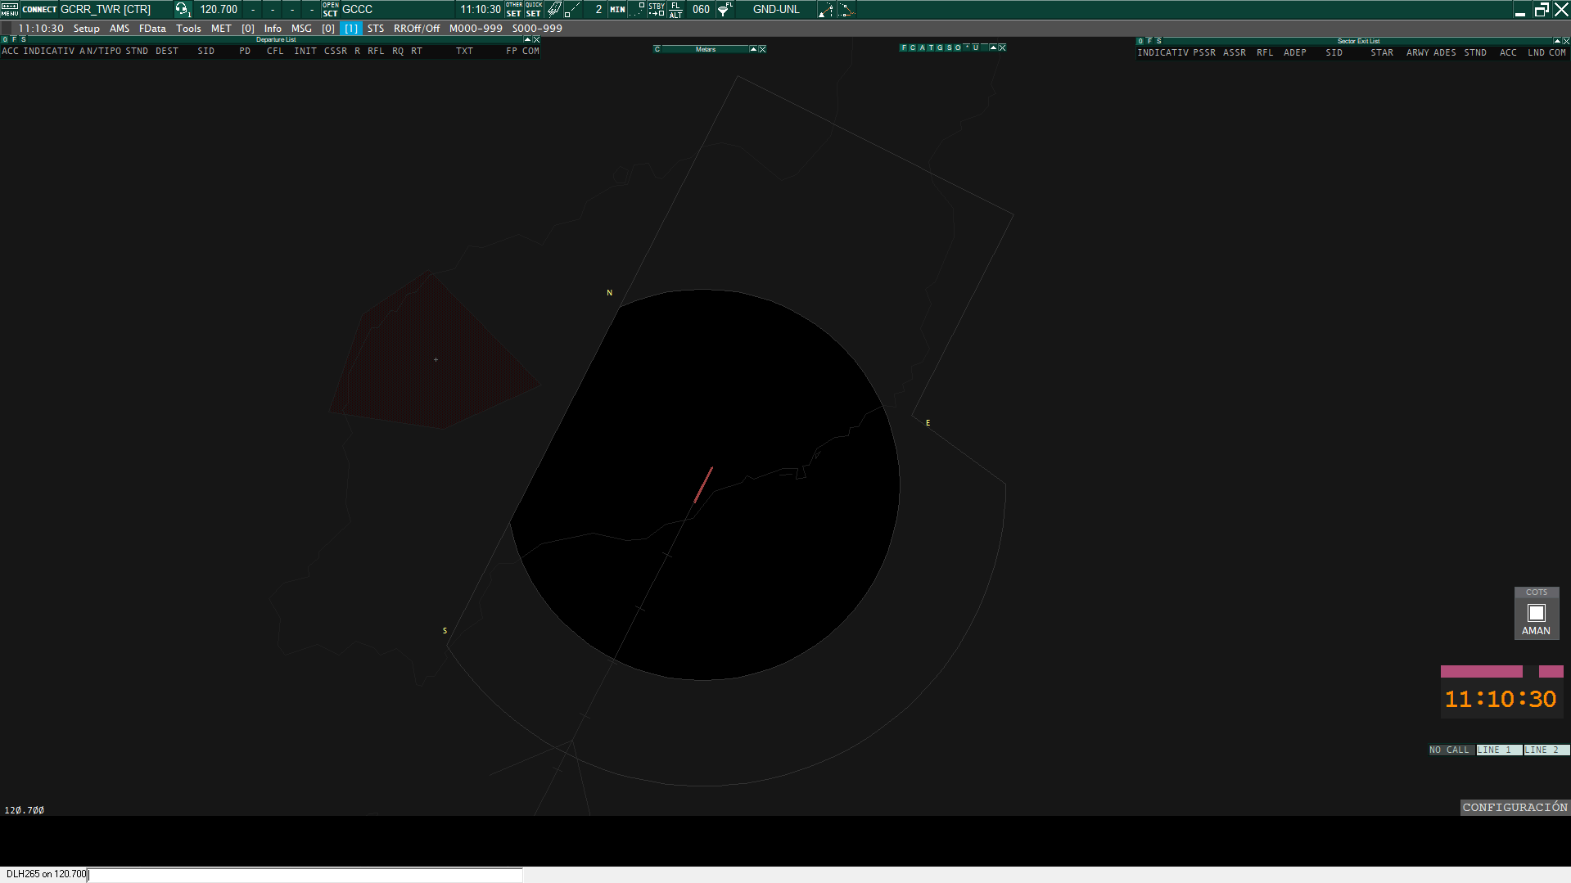Click the OTHER SET button

click(514, 10)
